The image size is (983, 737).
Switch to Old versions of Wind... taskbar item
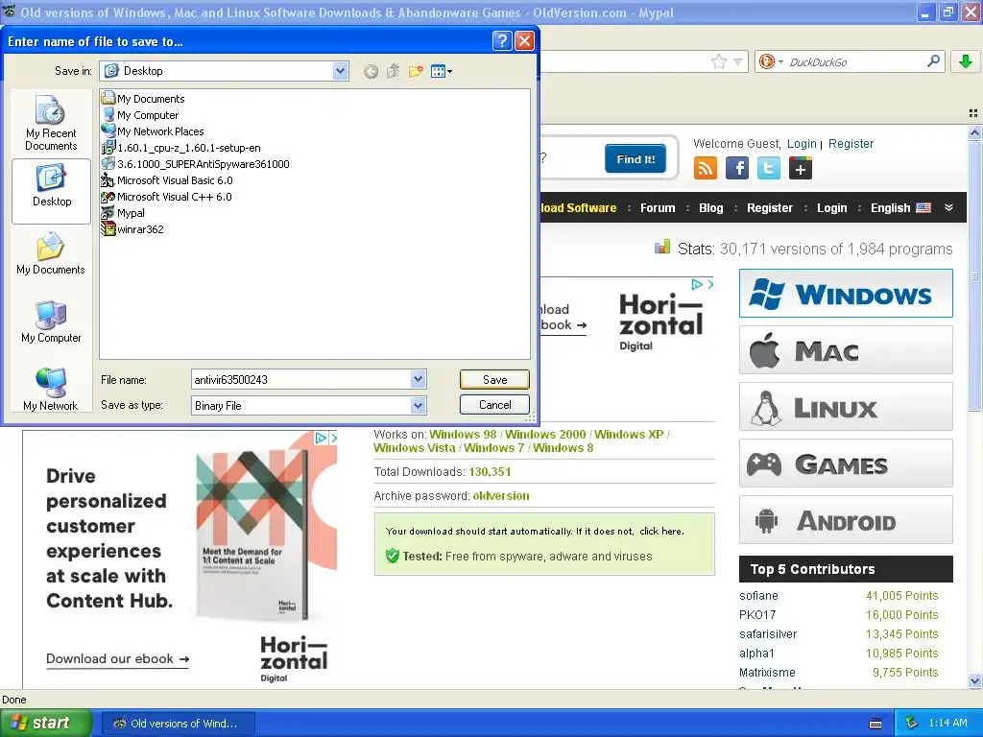tap(178, 724)
